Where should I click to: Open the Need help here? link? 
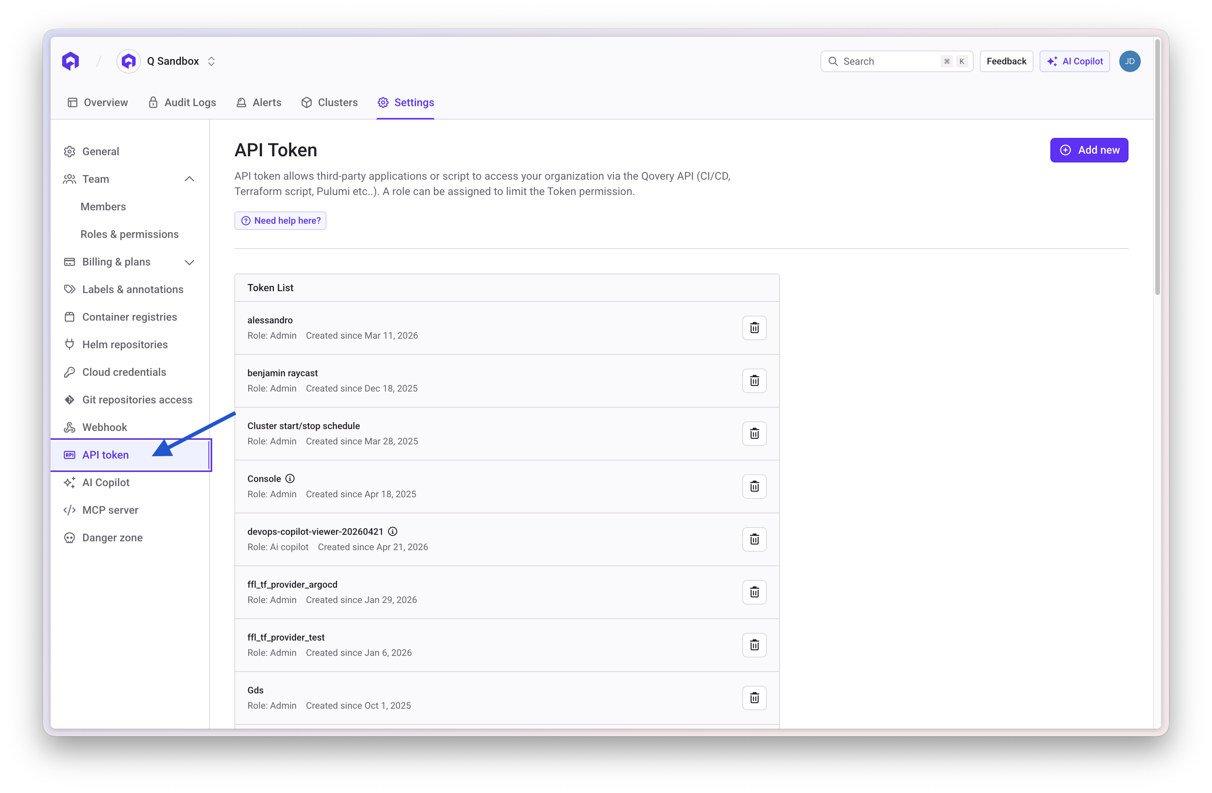coord(280,221)
